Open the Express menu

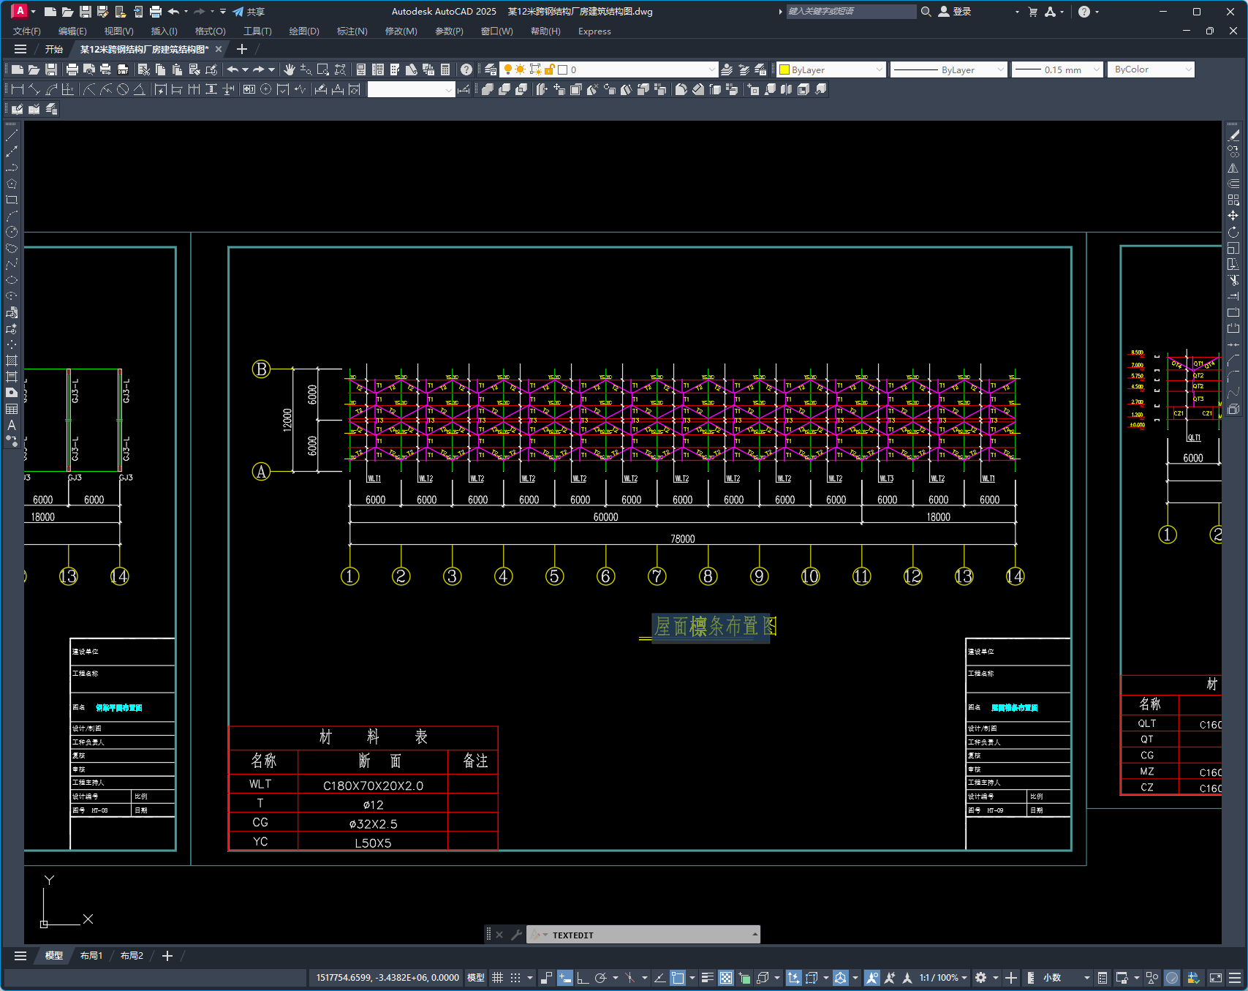[x=594, y=31]
